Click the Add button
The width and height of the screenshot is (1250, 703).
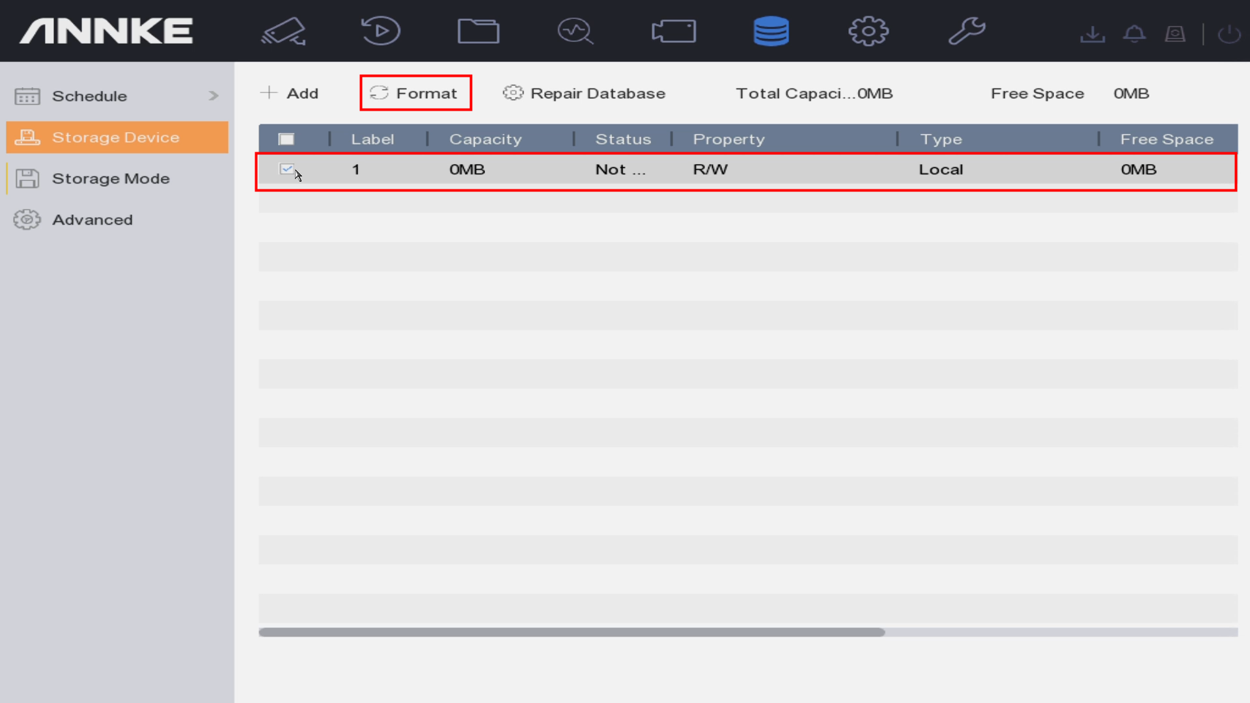pyautogui.click(x=289, y=93)
